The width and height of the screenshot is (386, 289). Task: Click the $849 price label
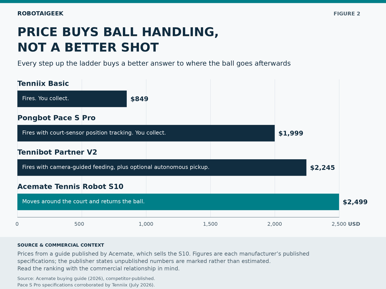[139, 99]
